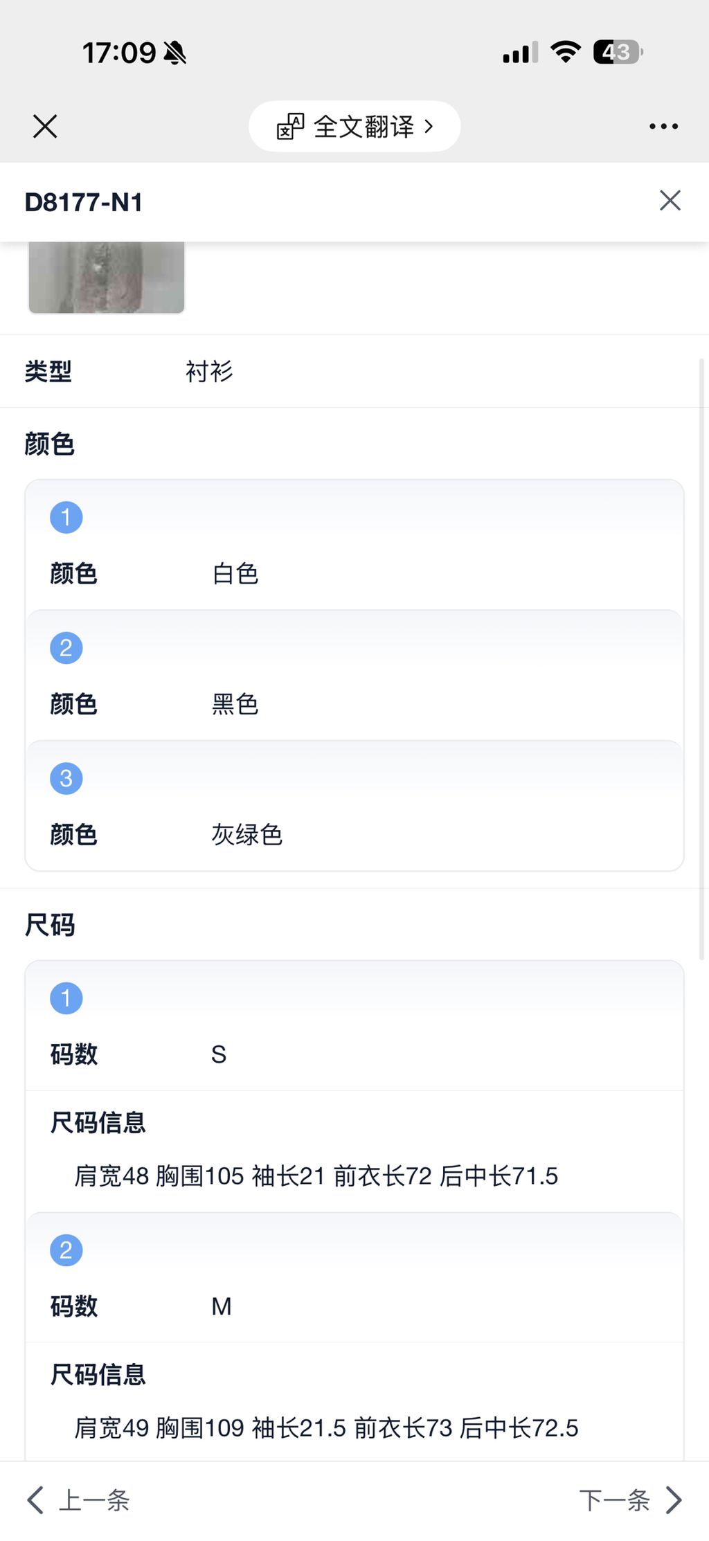Open the three-dot more options menu
709x1541 pixels.
[x=663, y=127]
